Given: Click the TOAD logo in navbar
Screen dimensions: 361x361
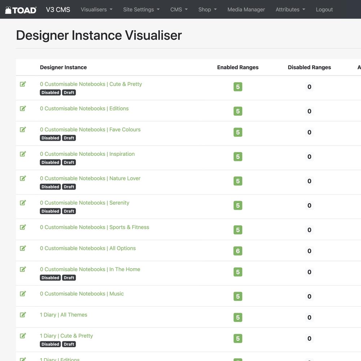Looking at the screenshot, I should (21, 10).
